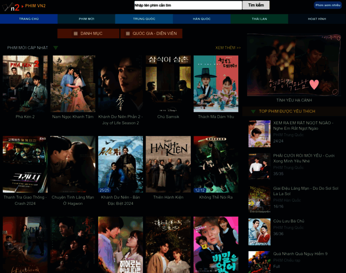Click the PHIM Hàn Quốc category label
Image resolution: width=346 pixels, height=273 pixels.
click(x=287, y=200)
